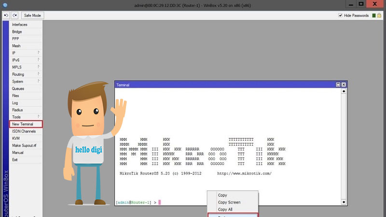Click Exit in the sidebar

26,160
